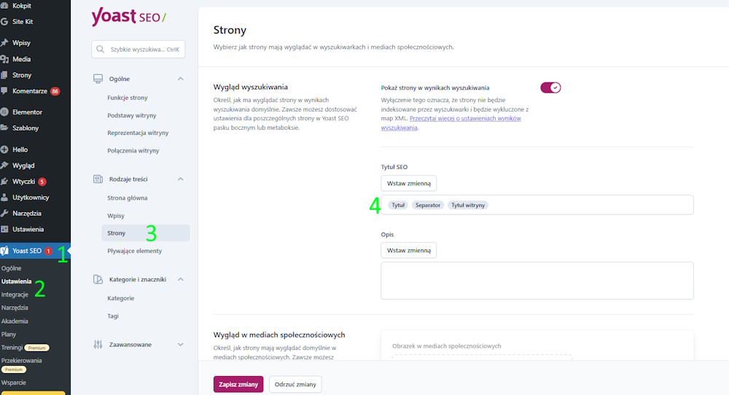The height and width of the screenshot is (395, 729).
Task: Select Strony in Rodzaje treści list
Action: tap(146, 233)
